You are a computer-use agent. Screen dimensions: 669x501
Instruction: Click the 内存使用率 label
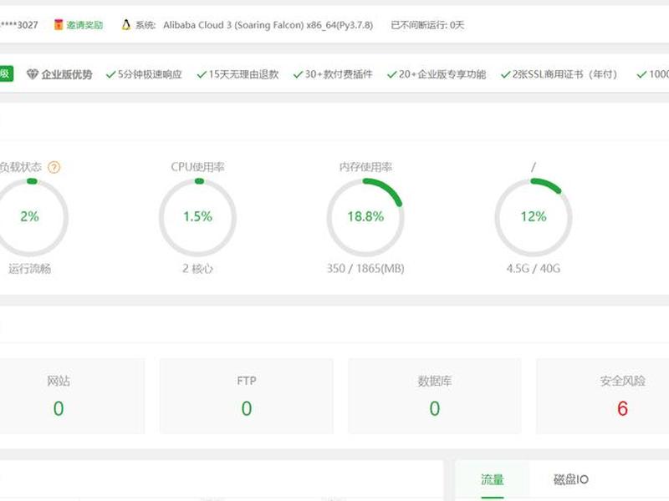[x=365, y=167]
